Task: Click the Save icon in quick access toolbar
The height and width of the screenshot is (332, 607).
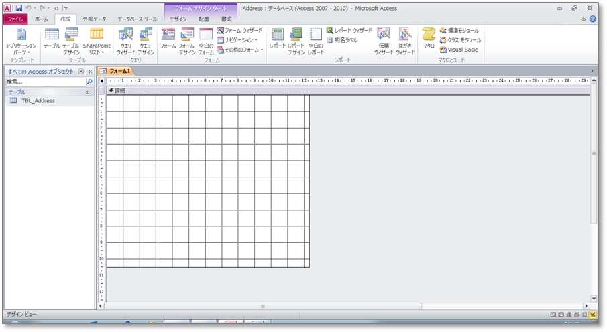Action: 19,8
